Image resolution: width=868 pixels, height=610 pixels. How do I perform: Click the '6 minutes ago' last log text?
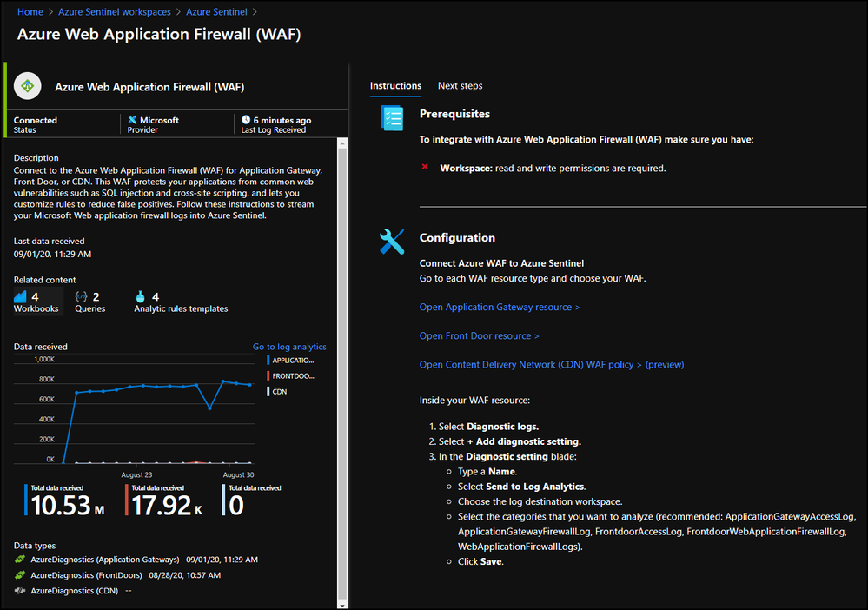click(282, 120)
